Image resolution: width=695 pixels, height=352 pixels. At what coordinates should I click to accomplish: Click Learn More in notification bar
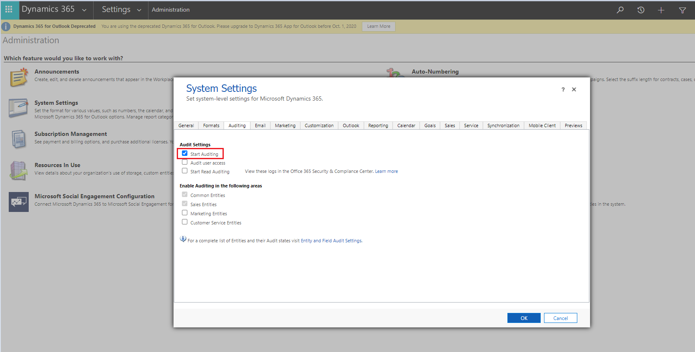(x=378, y=27)
